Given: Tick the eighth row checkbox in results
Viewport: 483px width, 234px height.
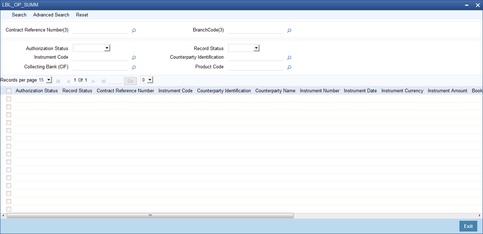Looking at the screenshot, I should (9, 154).
